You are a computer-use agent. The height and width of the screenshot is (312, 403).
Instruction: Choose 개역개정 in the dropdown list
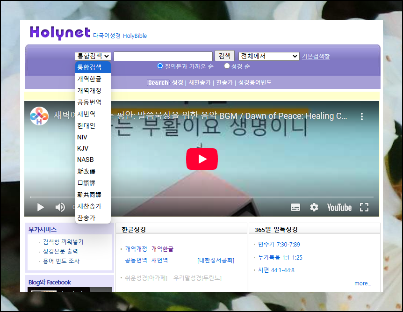[93, 91]
